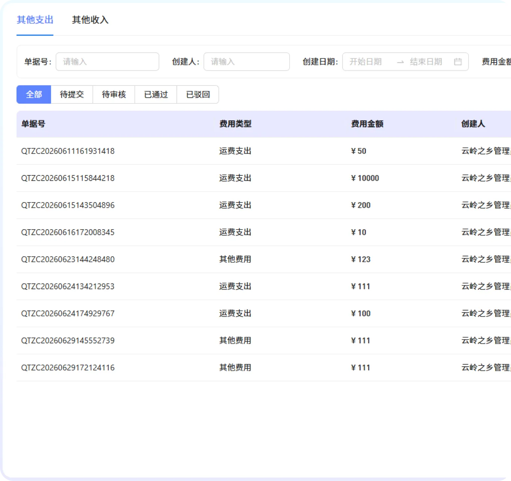Click the ¥ 10000 amount cell

[x=365, y=178]
